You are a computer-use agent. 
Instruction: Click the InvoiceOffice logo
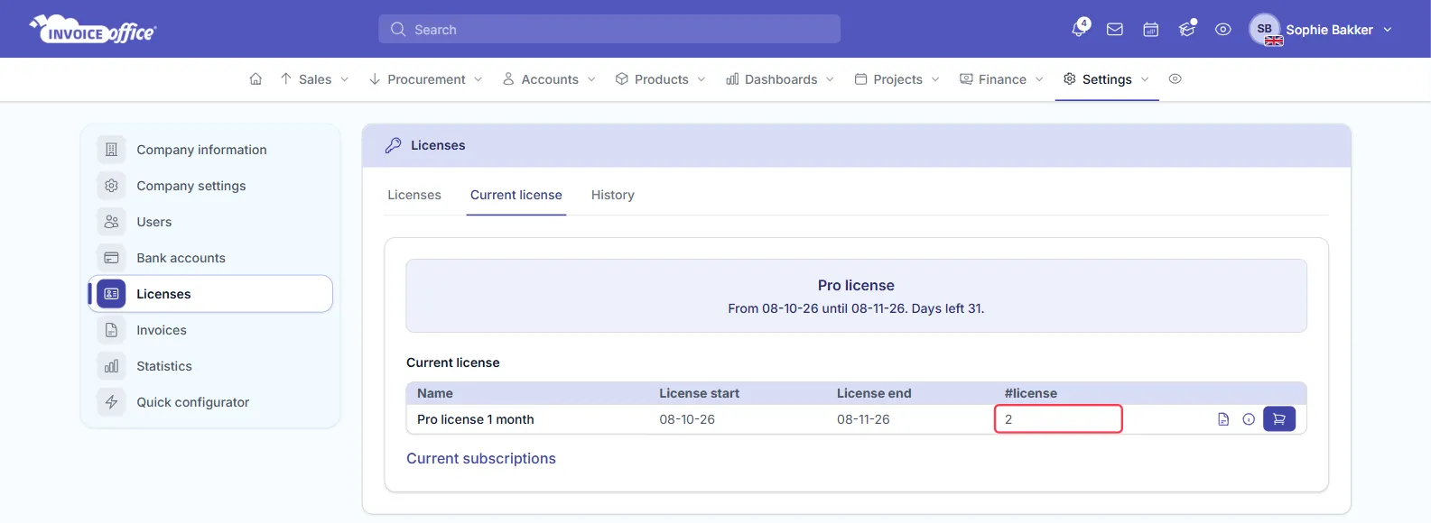click(x=93, y=30)
